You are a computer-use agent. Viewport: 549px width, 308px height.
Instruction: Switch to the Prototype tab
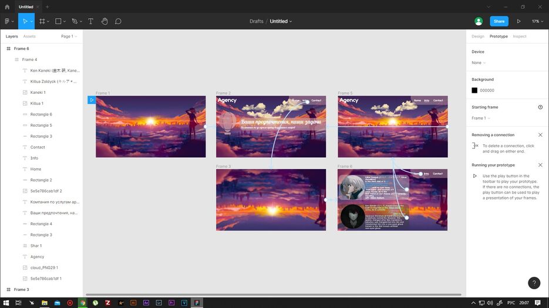[x=499, y=36]
